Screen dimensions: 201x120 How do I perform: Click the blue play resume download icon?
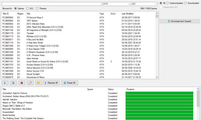coord(5,83)
